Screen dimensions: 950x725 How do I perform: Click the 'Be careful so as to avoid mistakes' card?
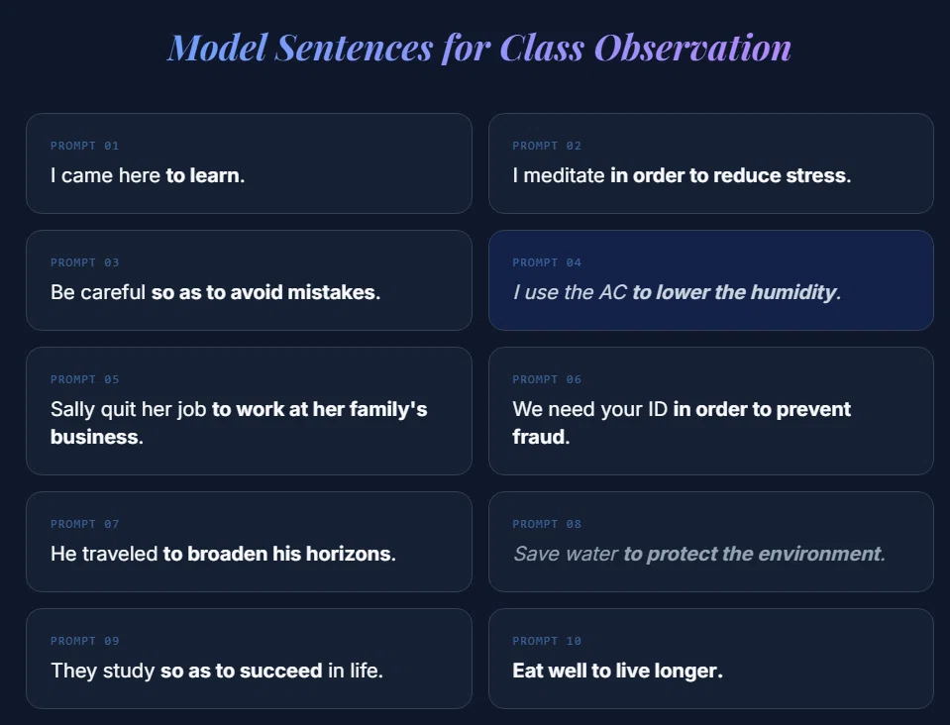[249, 280]
